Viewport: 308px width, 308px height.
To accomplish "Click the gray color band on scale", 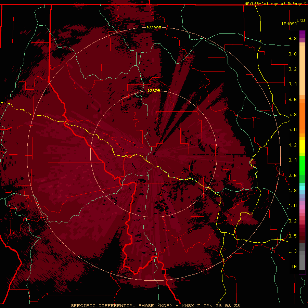I will tap(302, 257).
